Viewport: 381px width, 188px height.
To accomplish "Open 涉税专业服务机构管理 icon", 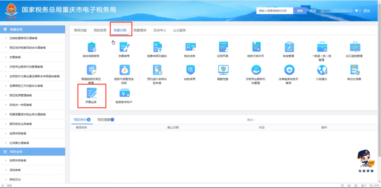I will (x=256, y=70).
